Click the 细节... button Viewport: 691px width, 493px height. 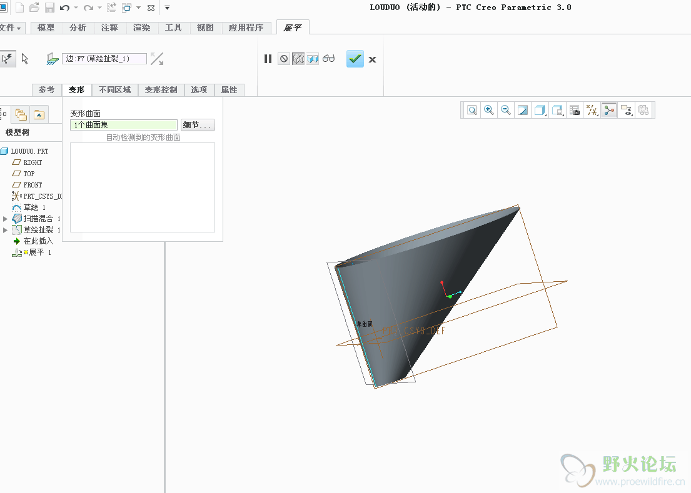[x=198, y=125]
